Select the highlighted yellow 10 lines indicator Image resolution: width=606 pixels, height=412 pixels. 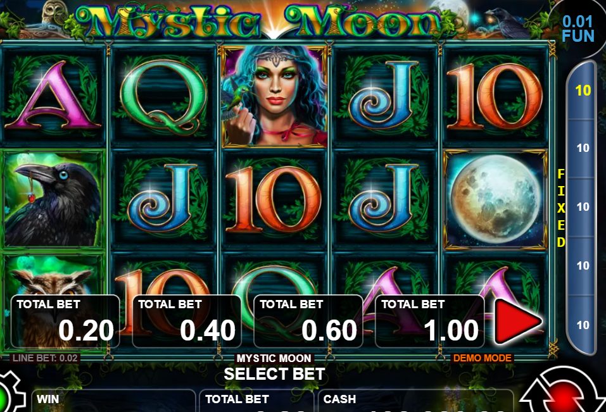coord(583,91)
